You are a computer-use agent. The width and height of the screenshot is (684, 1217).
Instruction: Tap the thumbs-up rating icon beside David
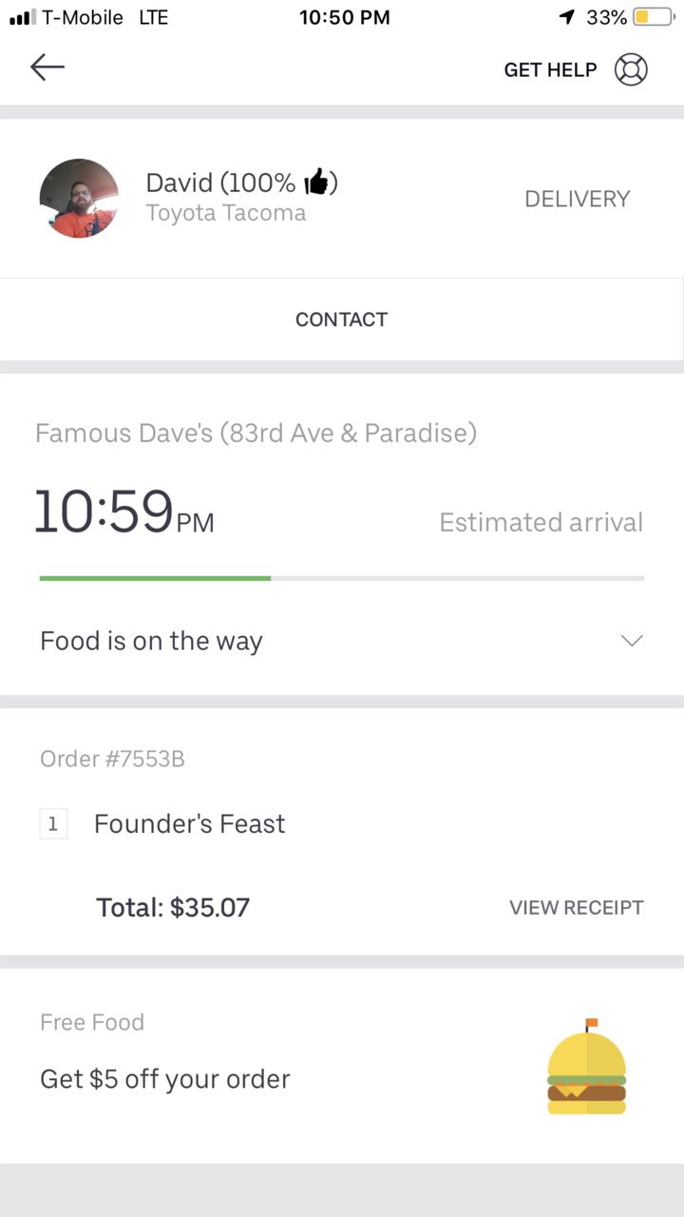[x=316, y=182]
